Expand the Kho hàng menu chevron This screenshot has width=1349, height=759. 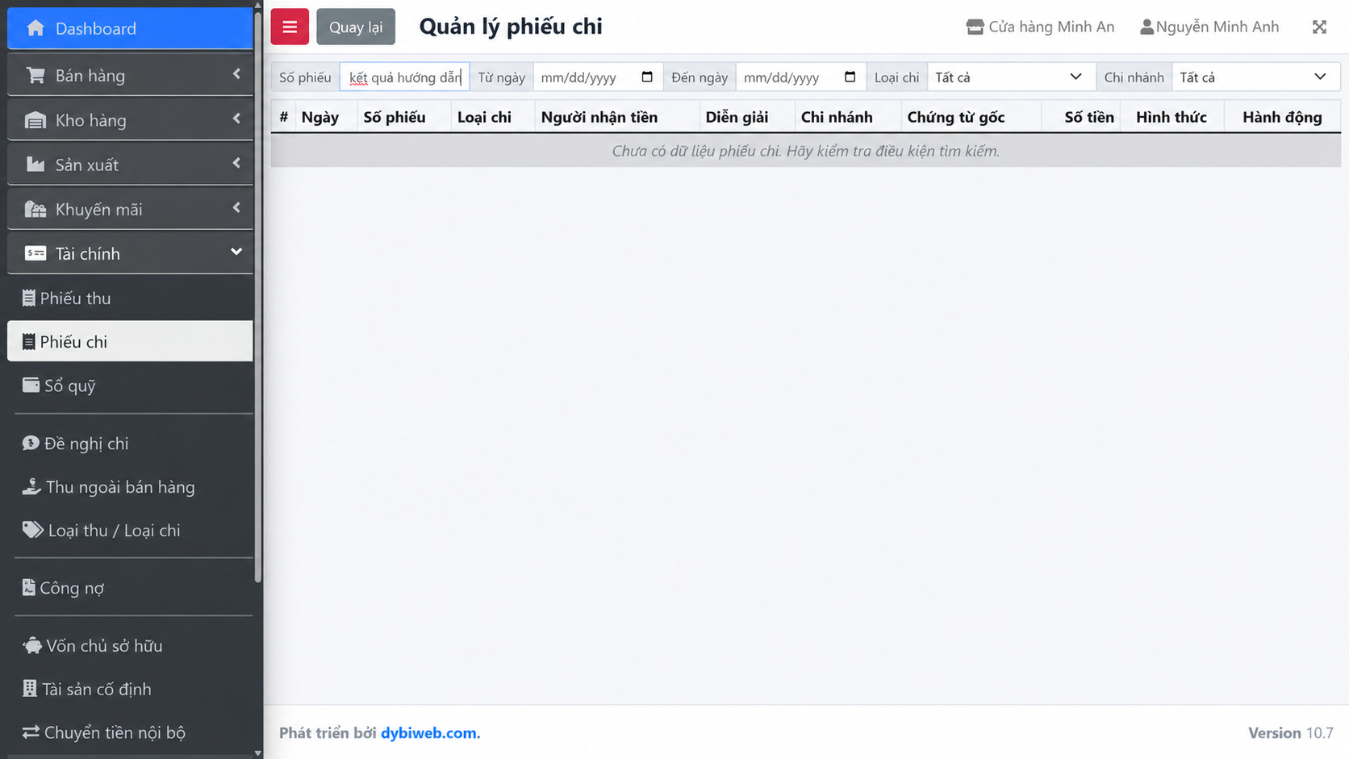tap(236, 119)
